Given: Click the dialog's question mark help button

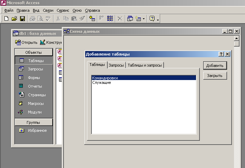Looking at the screenshot, I should 221,54.
